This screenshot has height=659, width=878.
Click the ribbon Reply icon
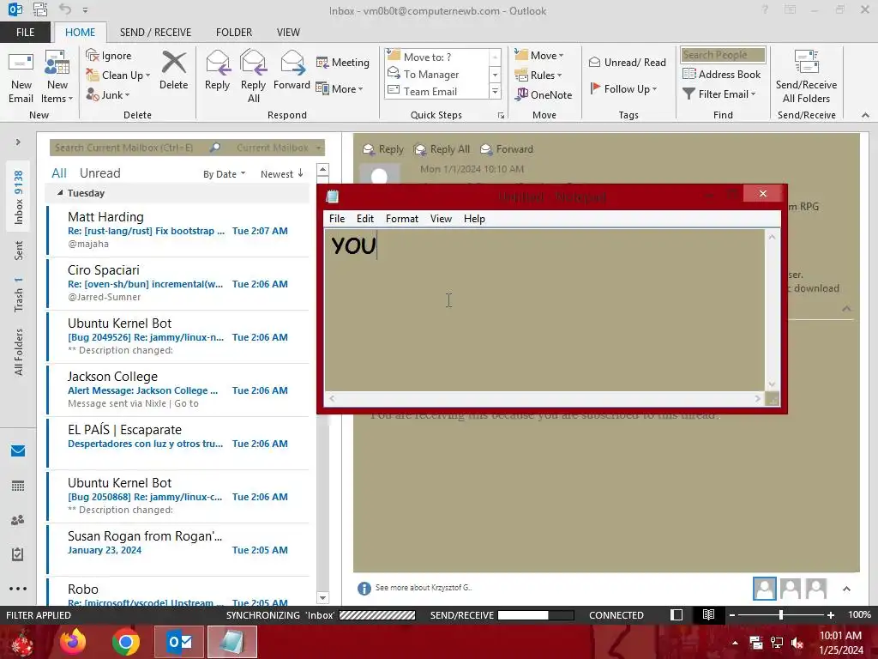click(217, 70)
